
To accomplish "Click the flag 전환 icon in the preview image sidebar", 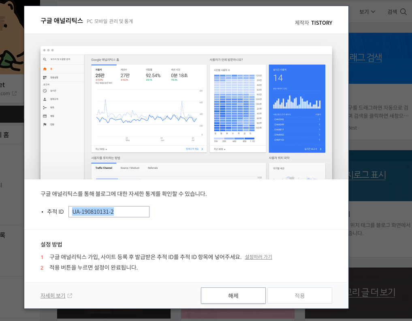I will pyautogui.click(x=45, y=124).
